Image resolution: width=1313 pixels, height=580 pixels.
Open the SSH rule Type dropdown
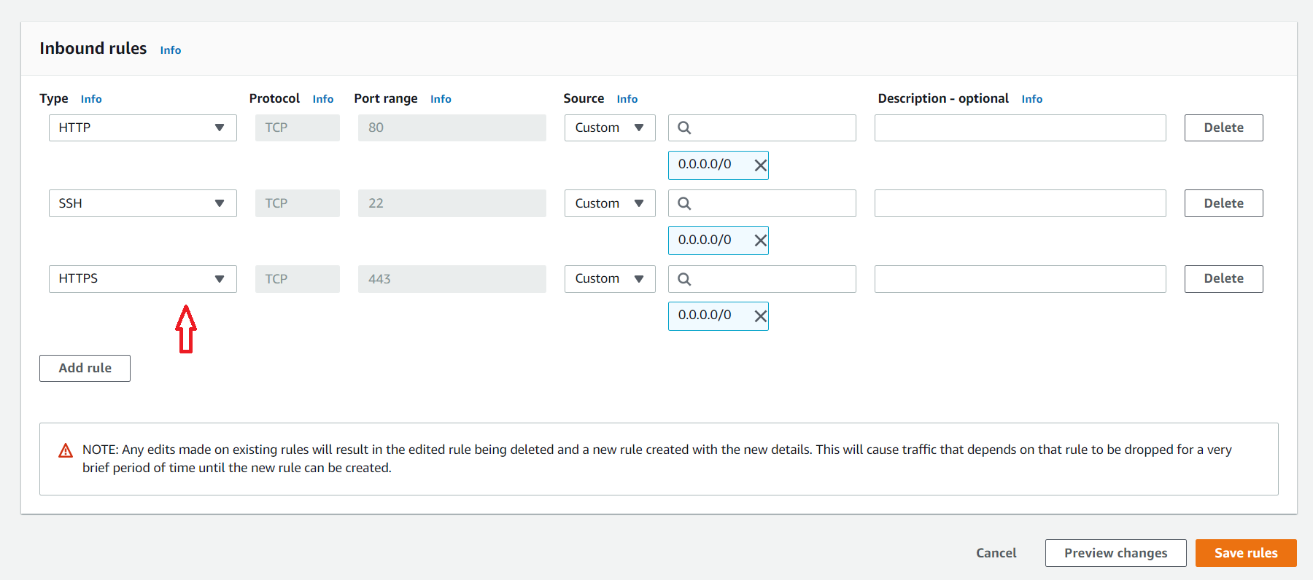[142, 203]
